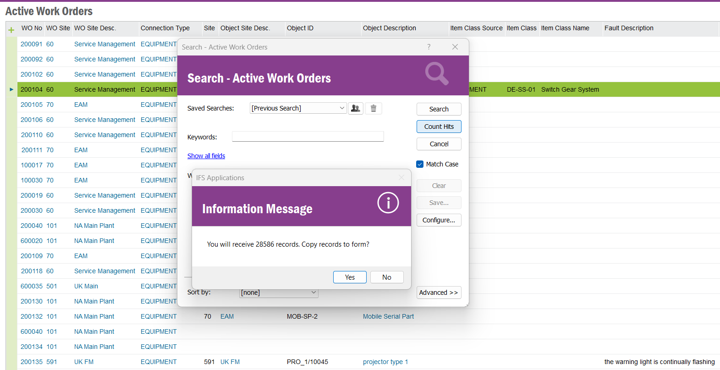This screenshot has height=370, width=720.
Task: Click the Item Class Source column header
Action: pos(476,28)
